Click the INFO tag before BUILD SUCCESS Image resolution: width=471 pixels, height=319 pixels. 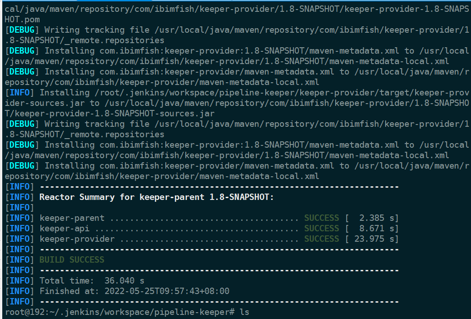click(20, 260)
